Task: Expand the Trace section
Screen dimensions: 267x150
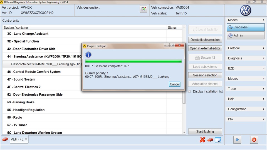Action: click(x=263, y=89)
